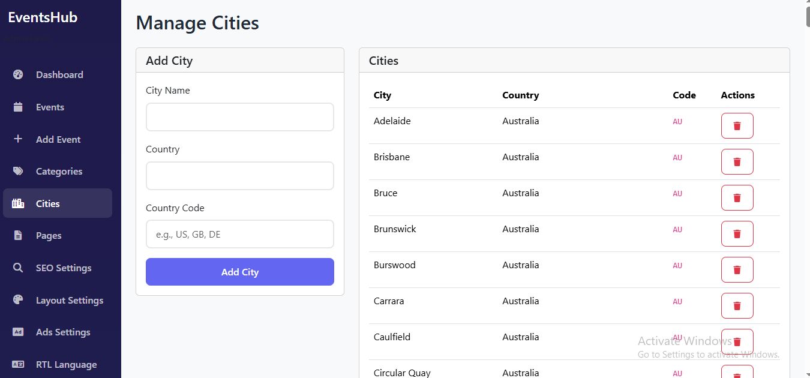Click the Events calendar icon
The height and width of the screenshot is (378, 810).
click(18, 107)
